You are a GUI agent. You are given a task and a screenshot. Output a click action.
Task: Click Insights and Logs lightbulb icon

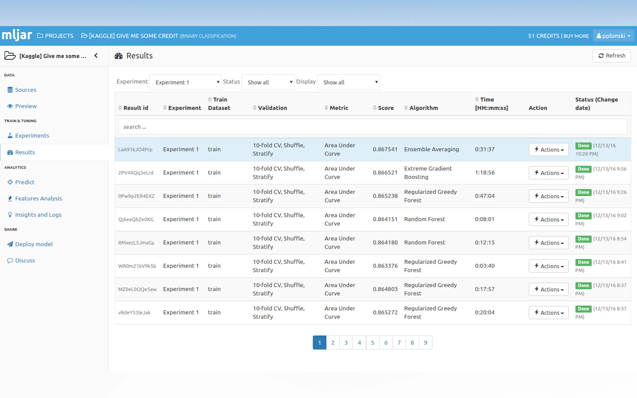click(10, 215)
